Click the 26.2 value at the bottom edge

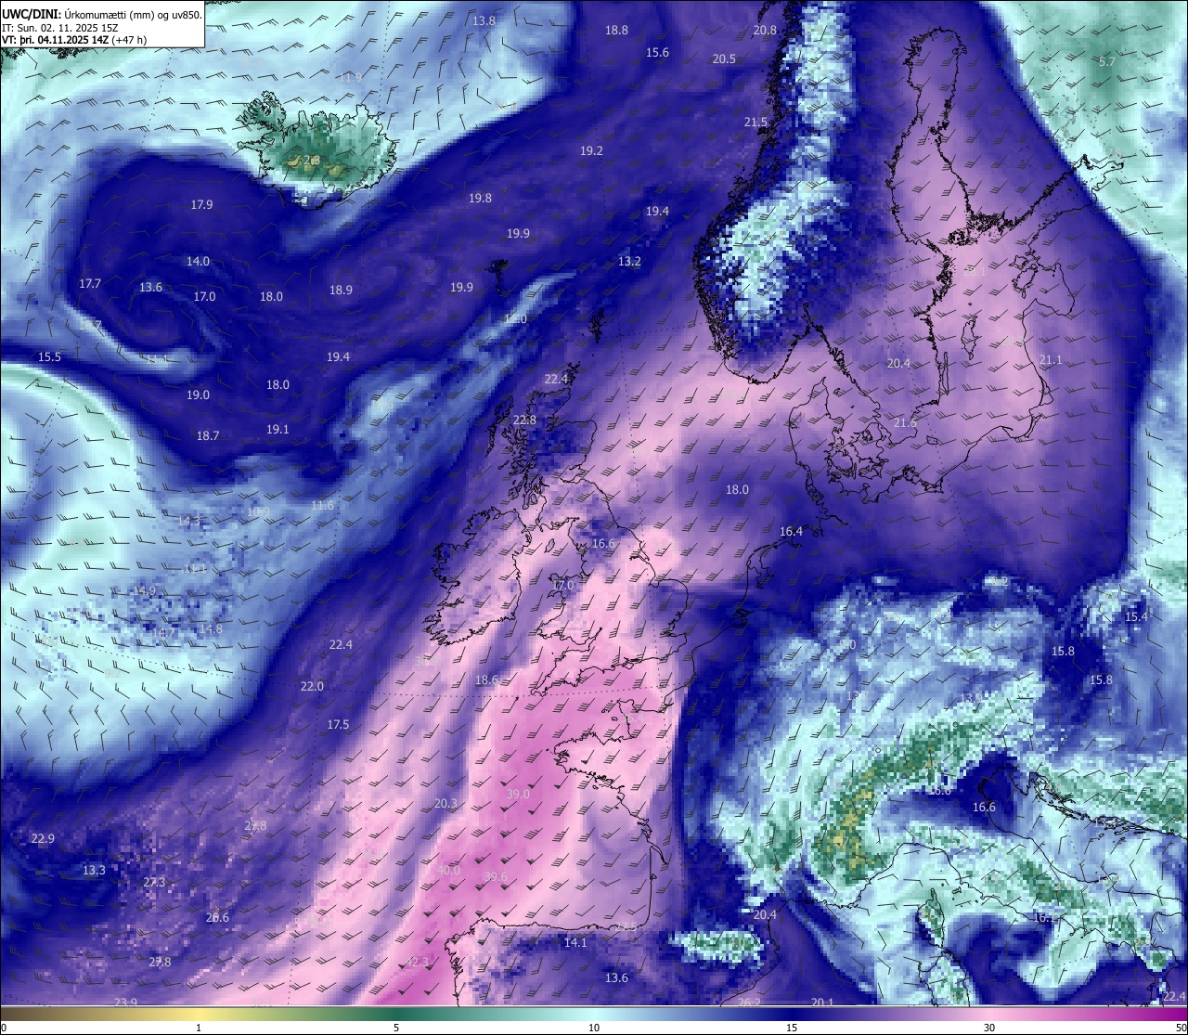click(x=749, y=1002)
